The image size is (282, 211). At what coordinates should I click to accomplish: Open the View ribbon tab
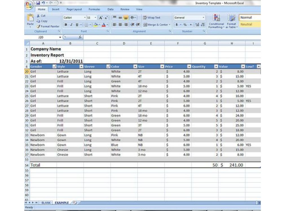point(139,9)
